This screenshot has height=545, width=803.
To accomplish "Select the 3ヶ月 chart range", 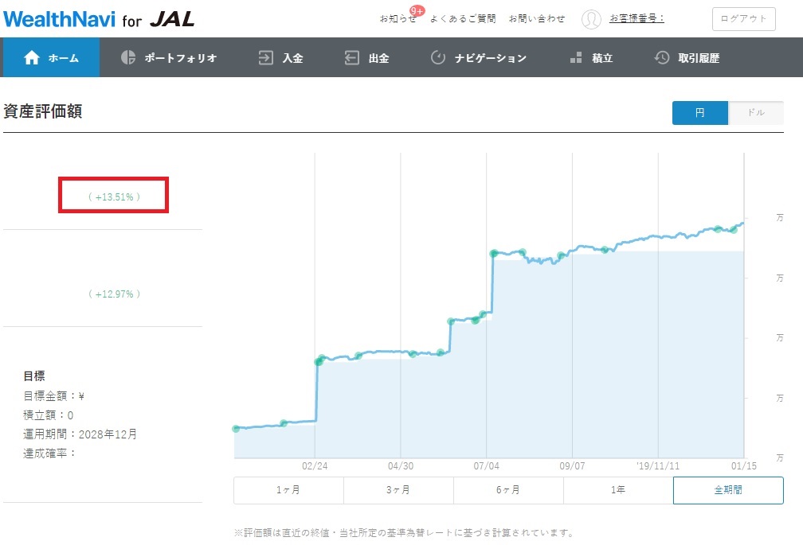I will coord(398,490).
